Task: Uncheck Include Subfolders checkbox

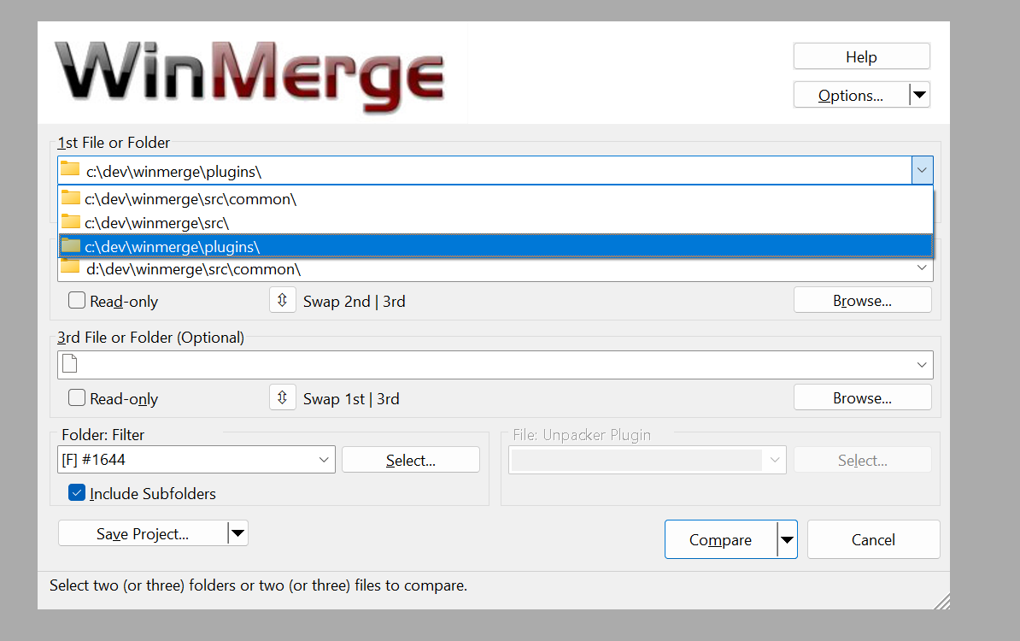Action: point(77,492)
